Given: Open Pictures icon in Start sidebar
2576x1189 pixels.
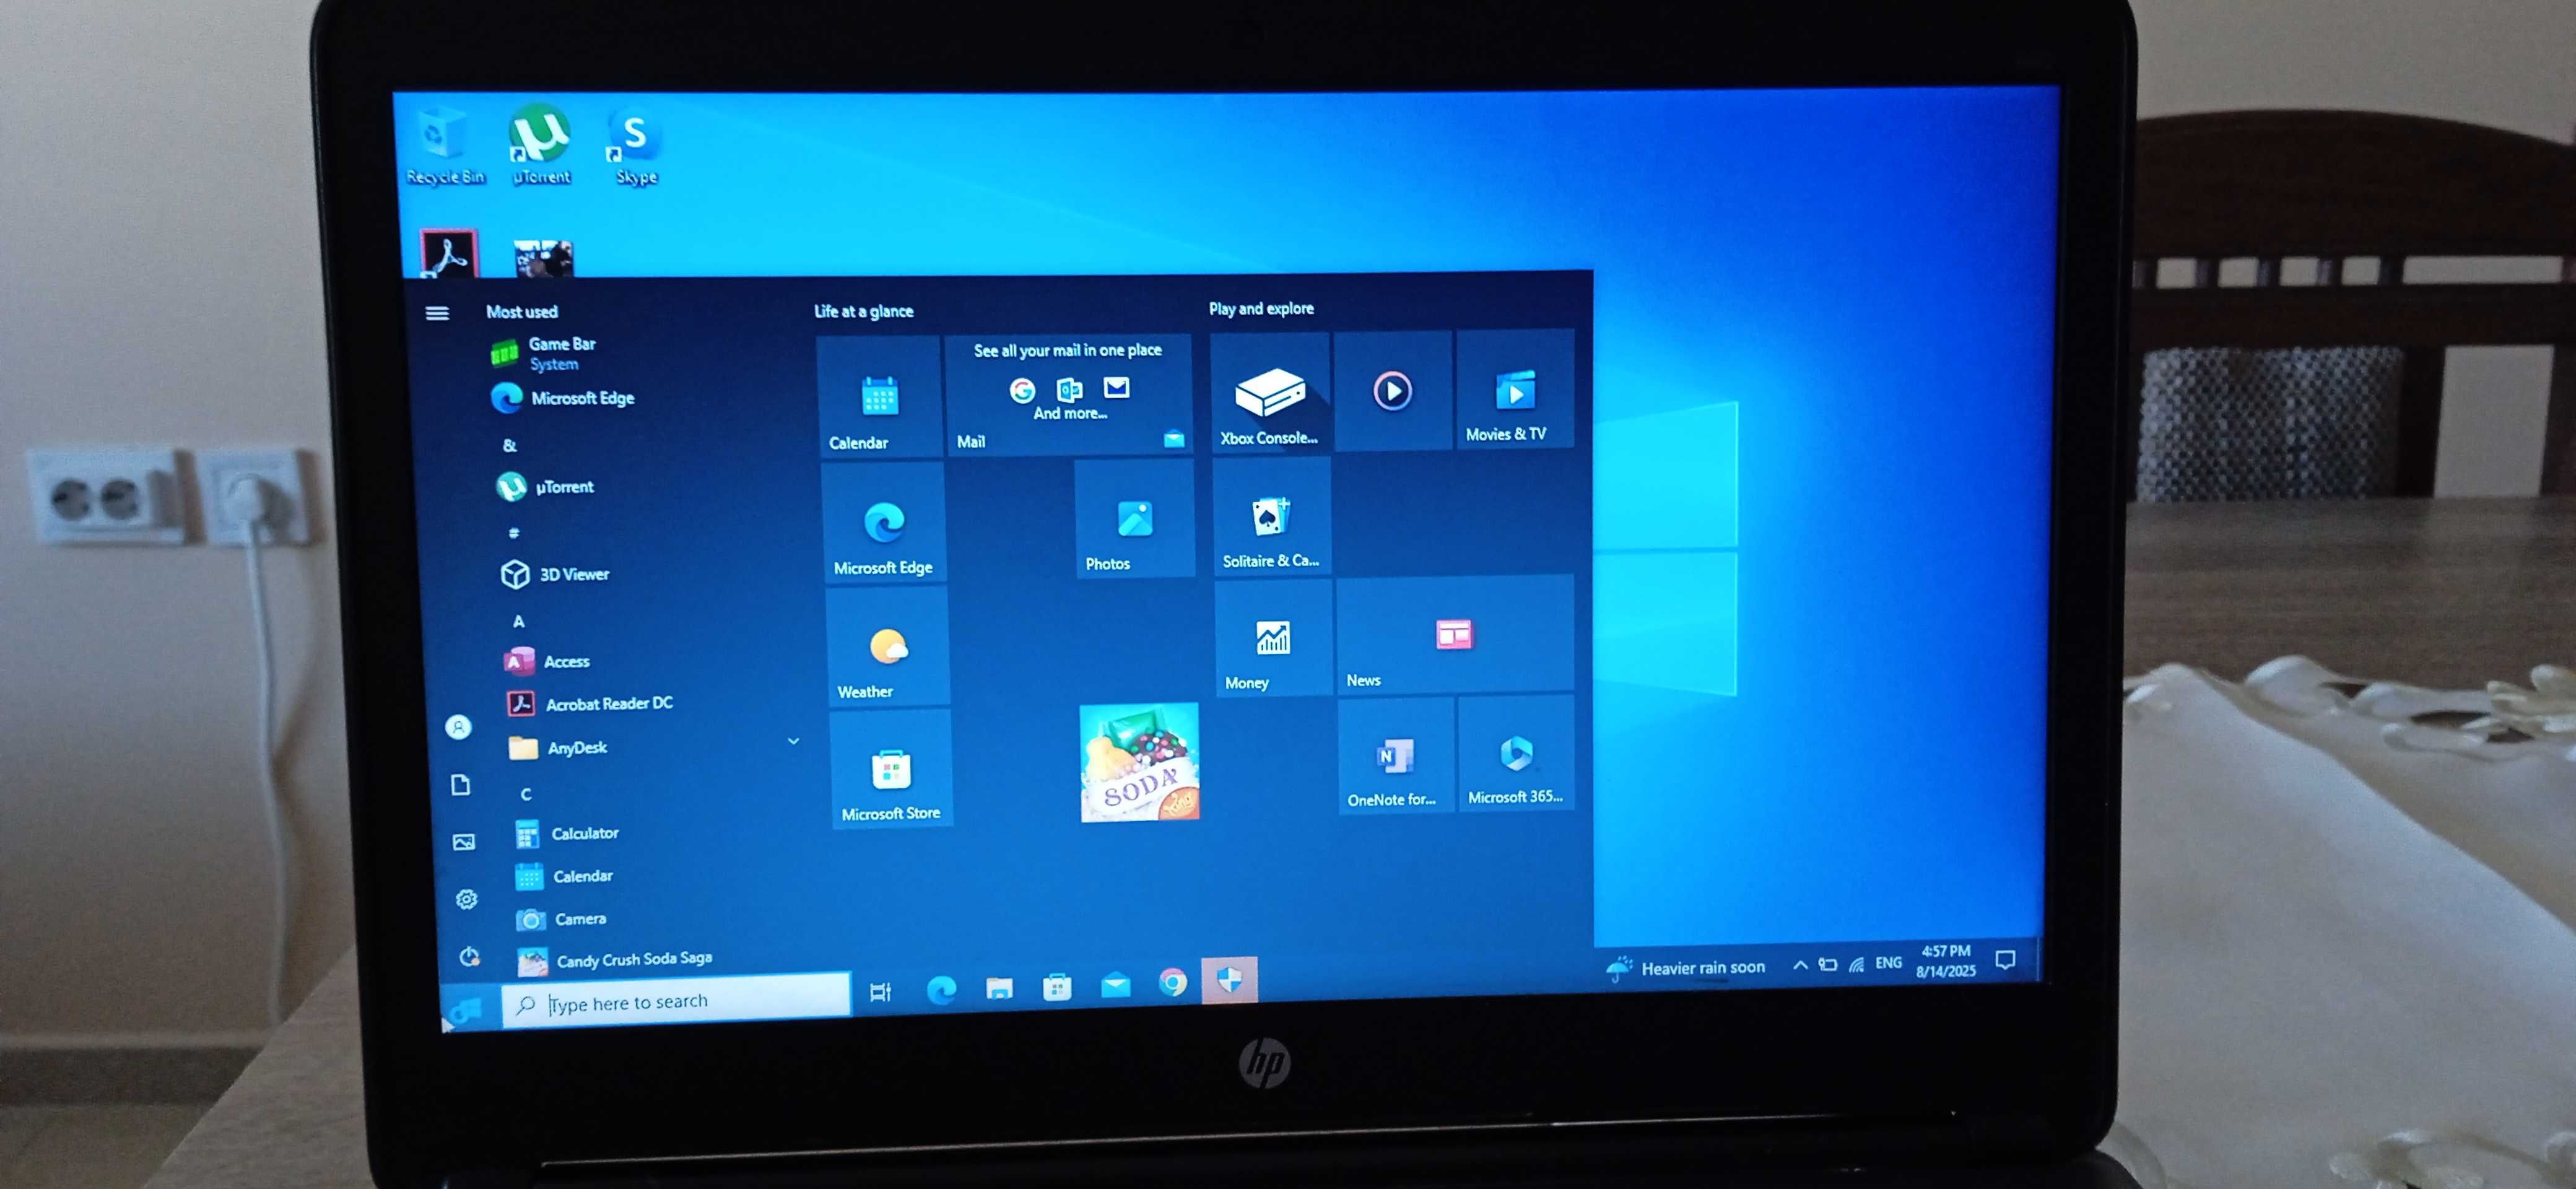Looking at the screenshot, I should pos(463,842).
